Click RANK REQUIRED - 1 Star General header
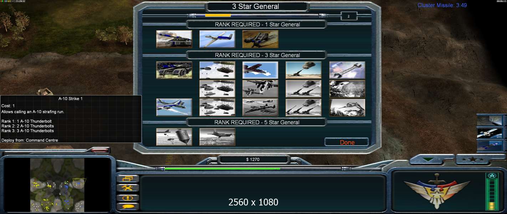Screen dimensions: 507x214 click(257, 25)
